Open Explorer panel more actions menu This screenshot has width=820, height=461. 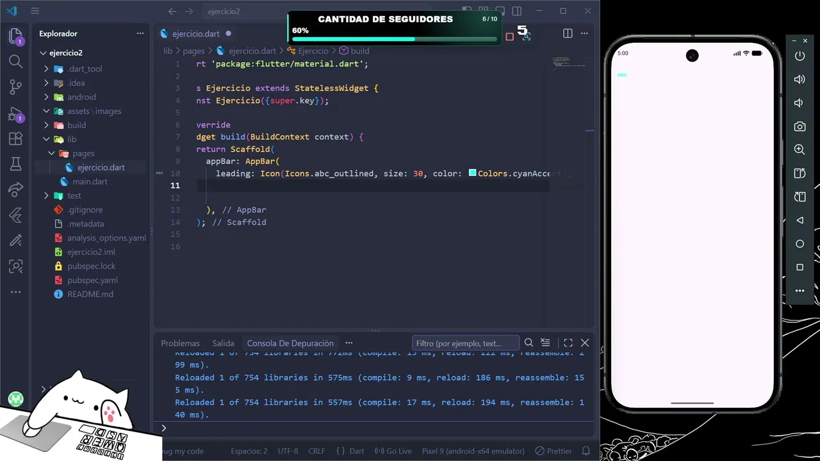coord(140,33)
